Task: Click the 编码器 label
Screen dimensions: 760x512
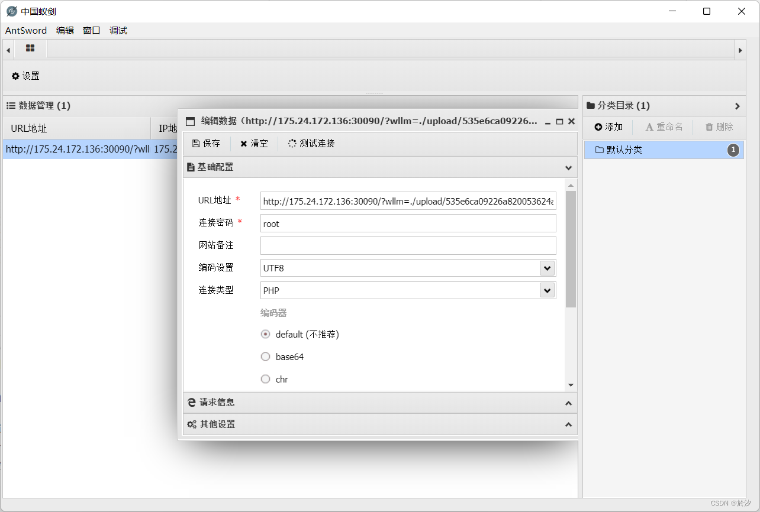Action: point(273,313)
